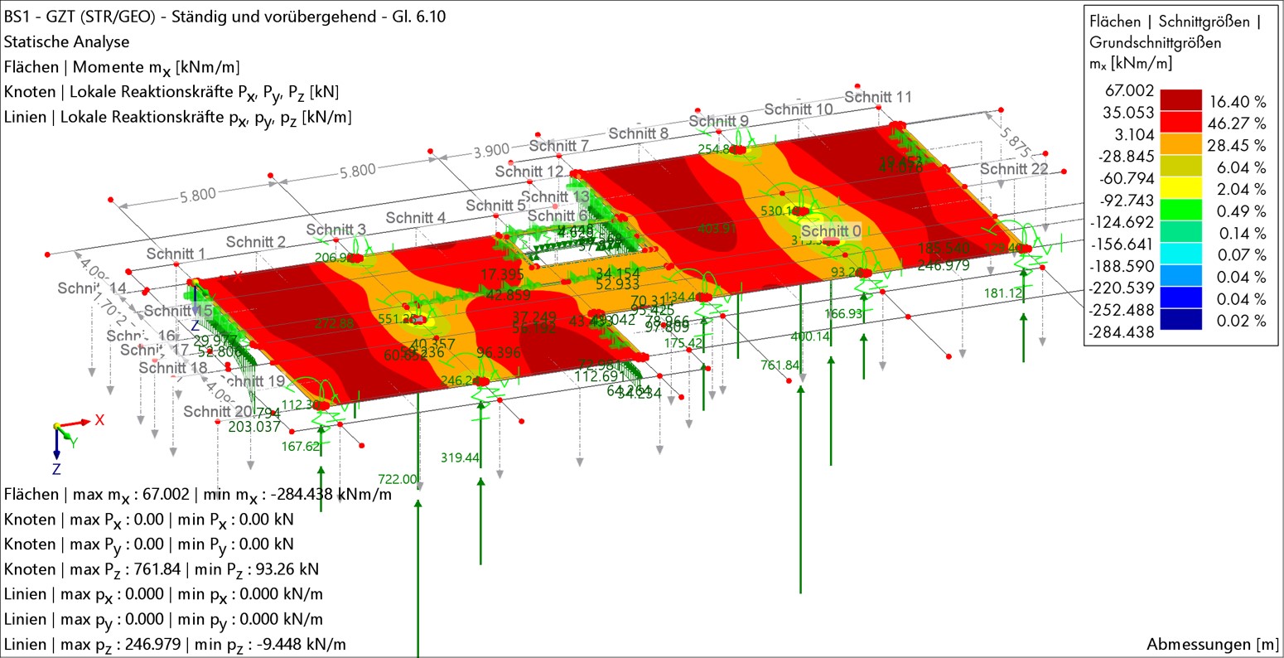
Task: Click the Schnitt 11 section label
Action: pos(877,97)
